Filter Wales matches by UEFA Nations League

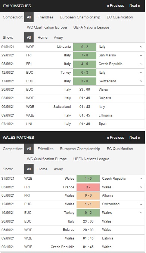(x=91, y=159)
